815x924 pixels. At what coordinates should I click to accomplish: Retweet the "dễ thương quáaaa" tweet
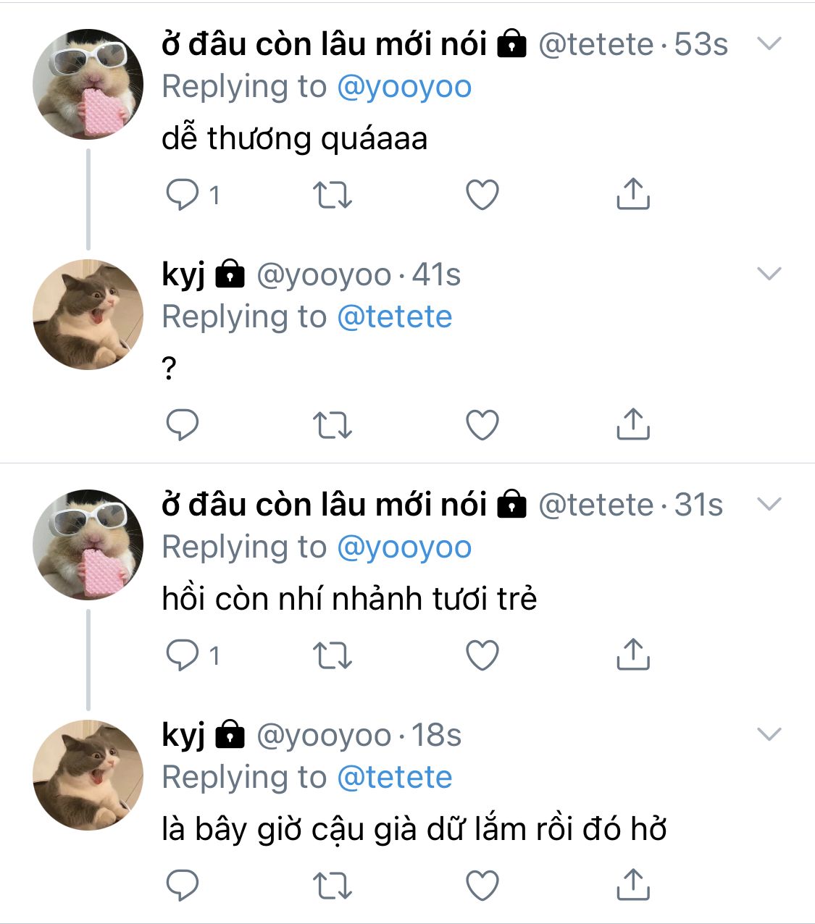pyautogui.click(x=333, y=195)
